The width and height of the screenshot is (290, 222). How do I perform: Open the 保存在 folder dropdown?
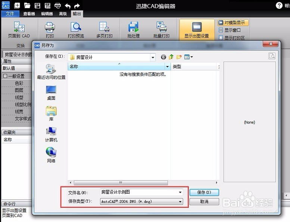coord(153,57)
